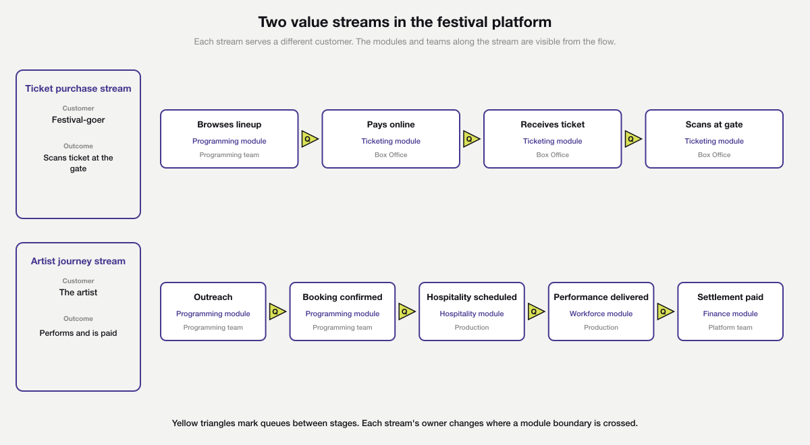
Task: Open the Scans at gate stage
Action: point(713,138)
